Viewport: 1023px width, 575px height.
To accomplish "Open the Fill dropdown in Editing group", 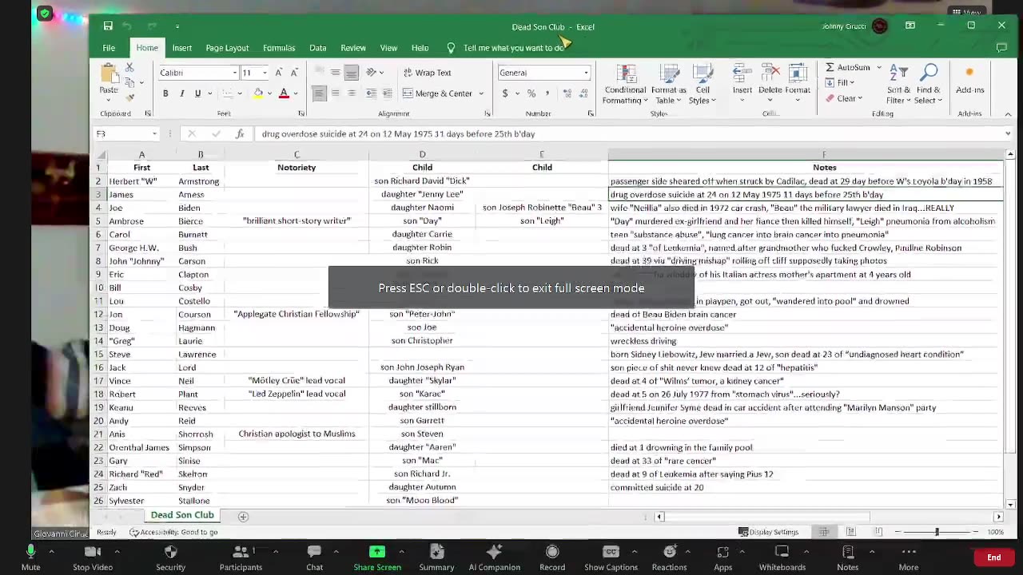I will point(840,82).
